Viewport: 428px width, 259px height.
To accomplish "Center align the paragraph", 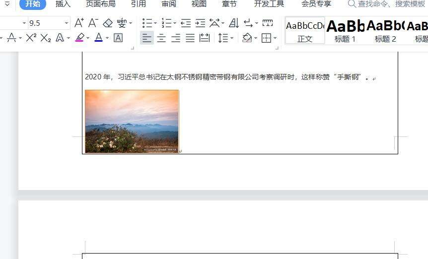I will pyautogui.click(x=161, y=38).
